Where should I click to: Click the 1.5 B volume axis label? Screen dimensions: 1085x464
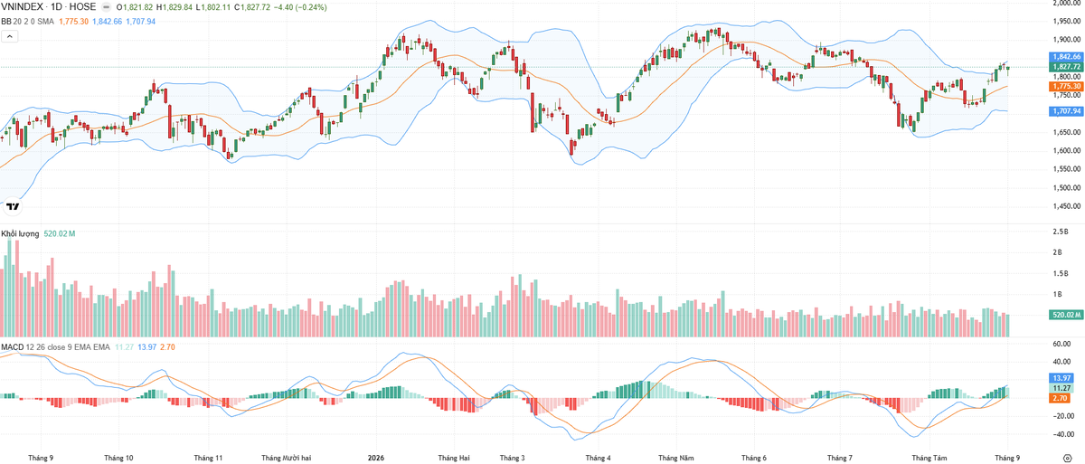coord(1062,274)
